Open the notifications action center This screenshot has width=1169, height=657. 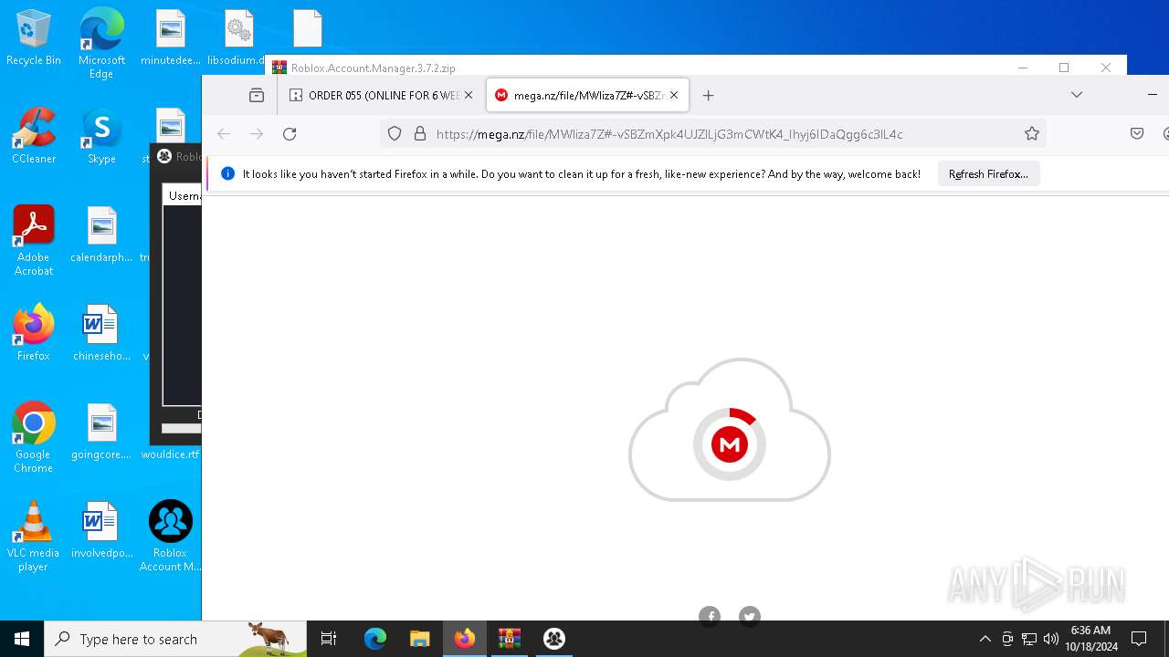tap(1139, 639)
